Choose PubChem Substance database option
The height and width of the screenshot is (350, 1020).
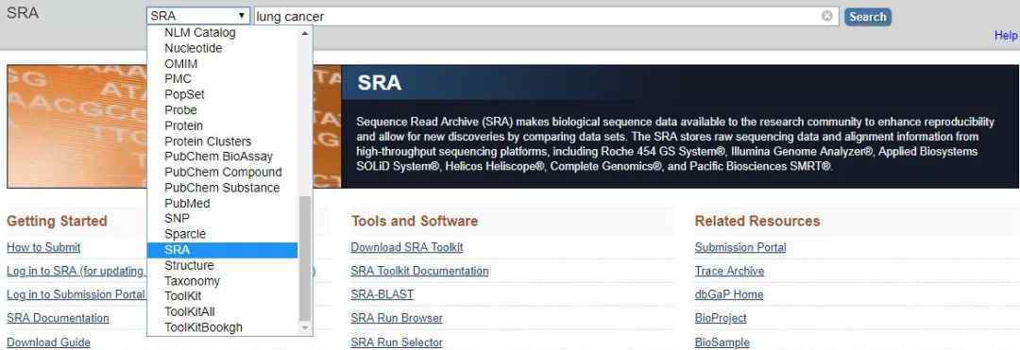[223, 188]
